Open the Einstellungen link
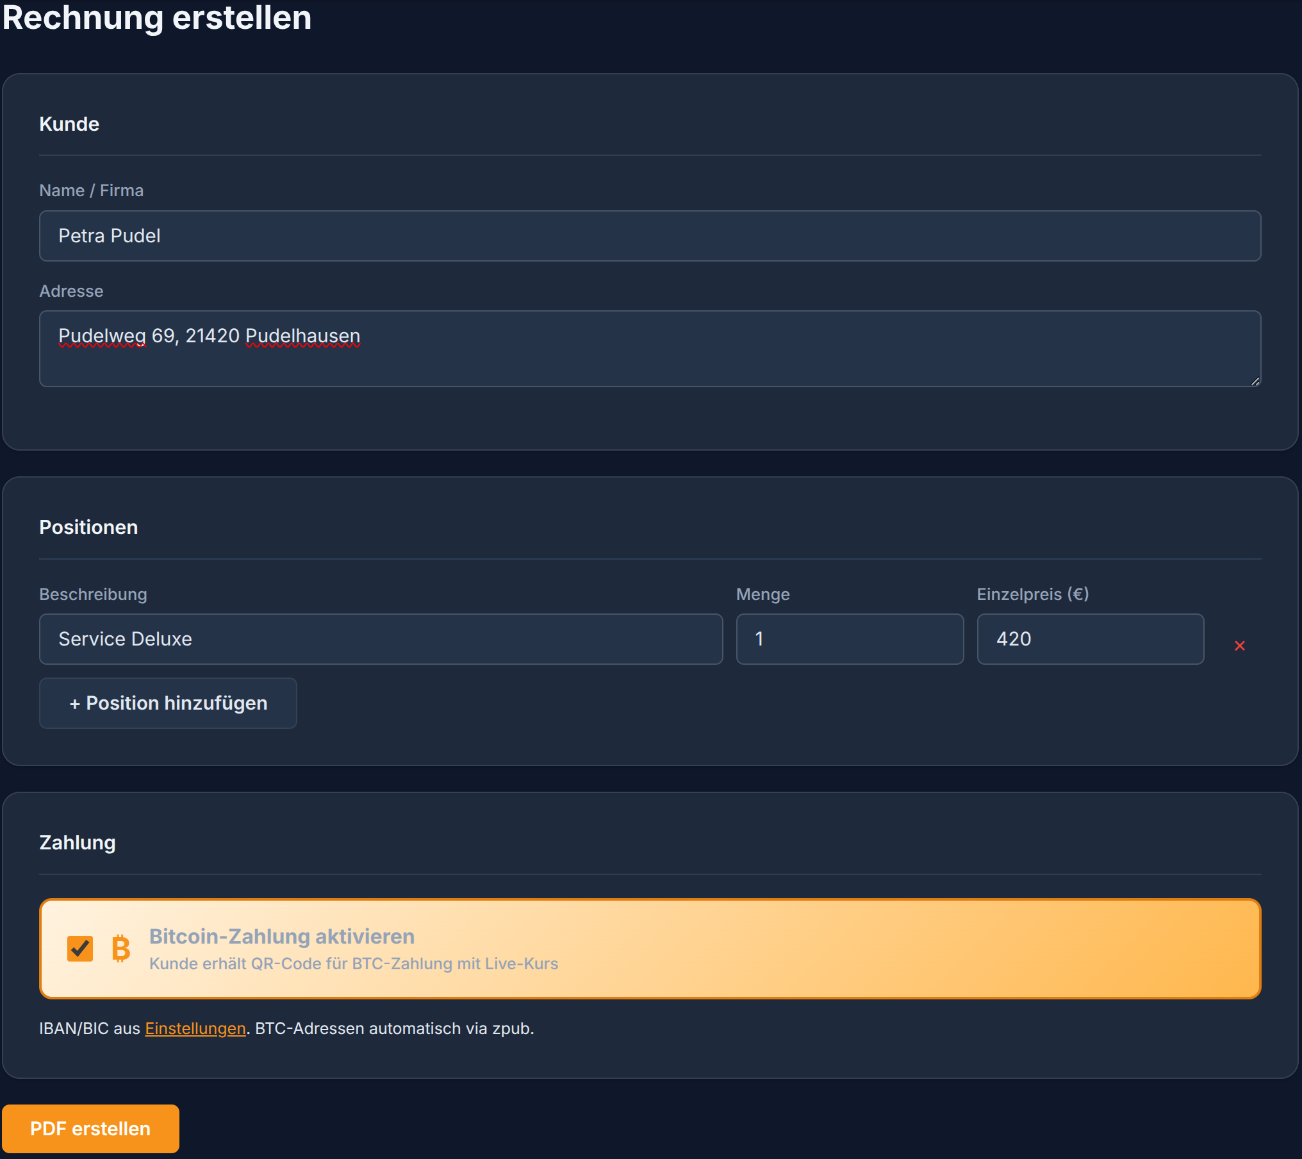1302x1159 pixels. click(x=195, y=1028)
